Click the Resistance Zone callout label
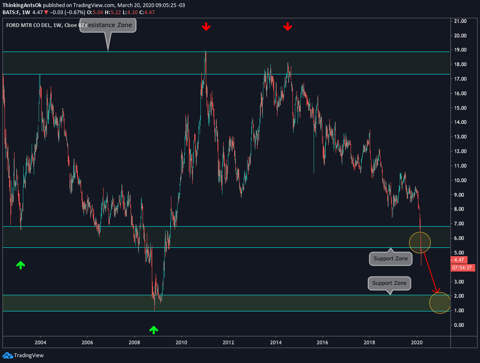This screenshot has height=363, width=480. click(108, 25)
